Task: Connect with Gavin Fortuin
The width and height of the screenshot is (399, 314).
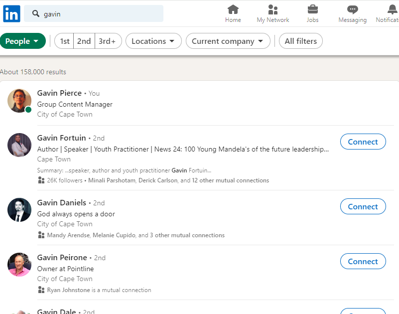Action: tap(363, 142)
